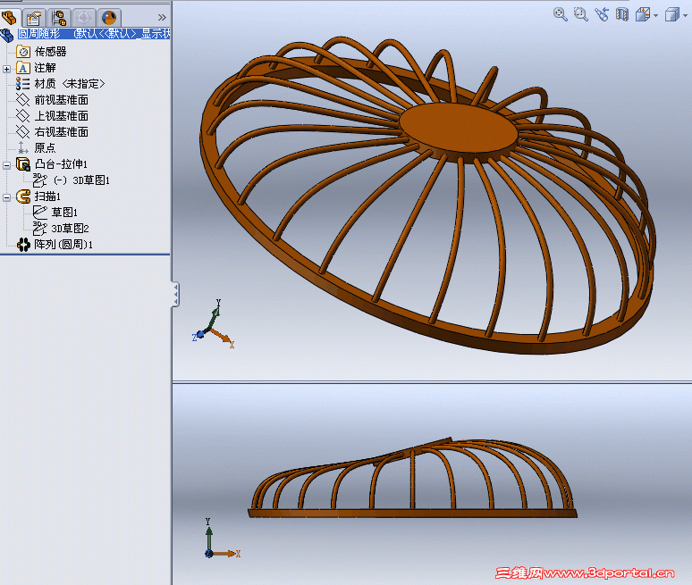
Task: Select the part root node 圆周随形
Action: [94, 34]
